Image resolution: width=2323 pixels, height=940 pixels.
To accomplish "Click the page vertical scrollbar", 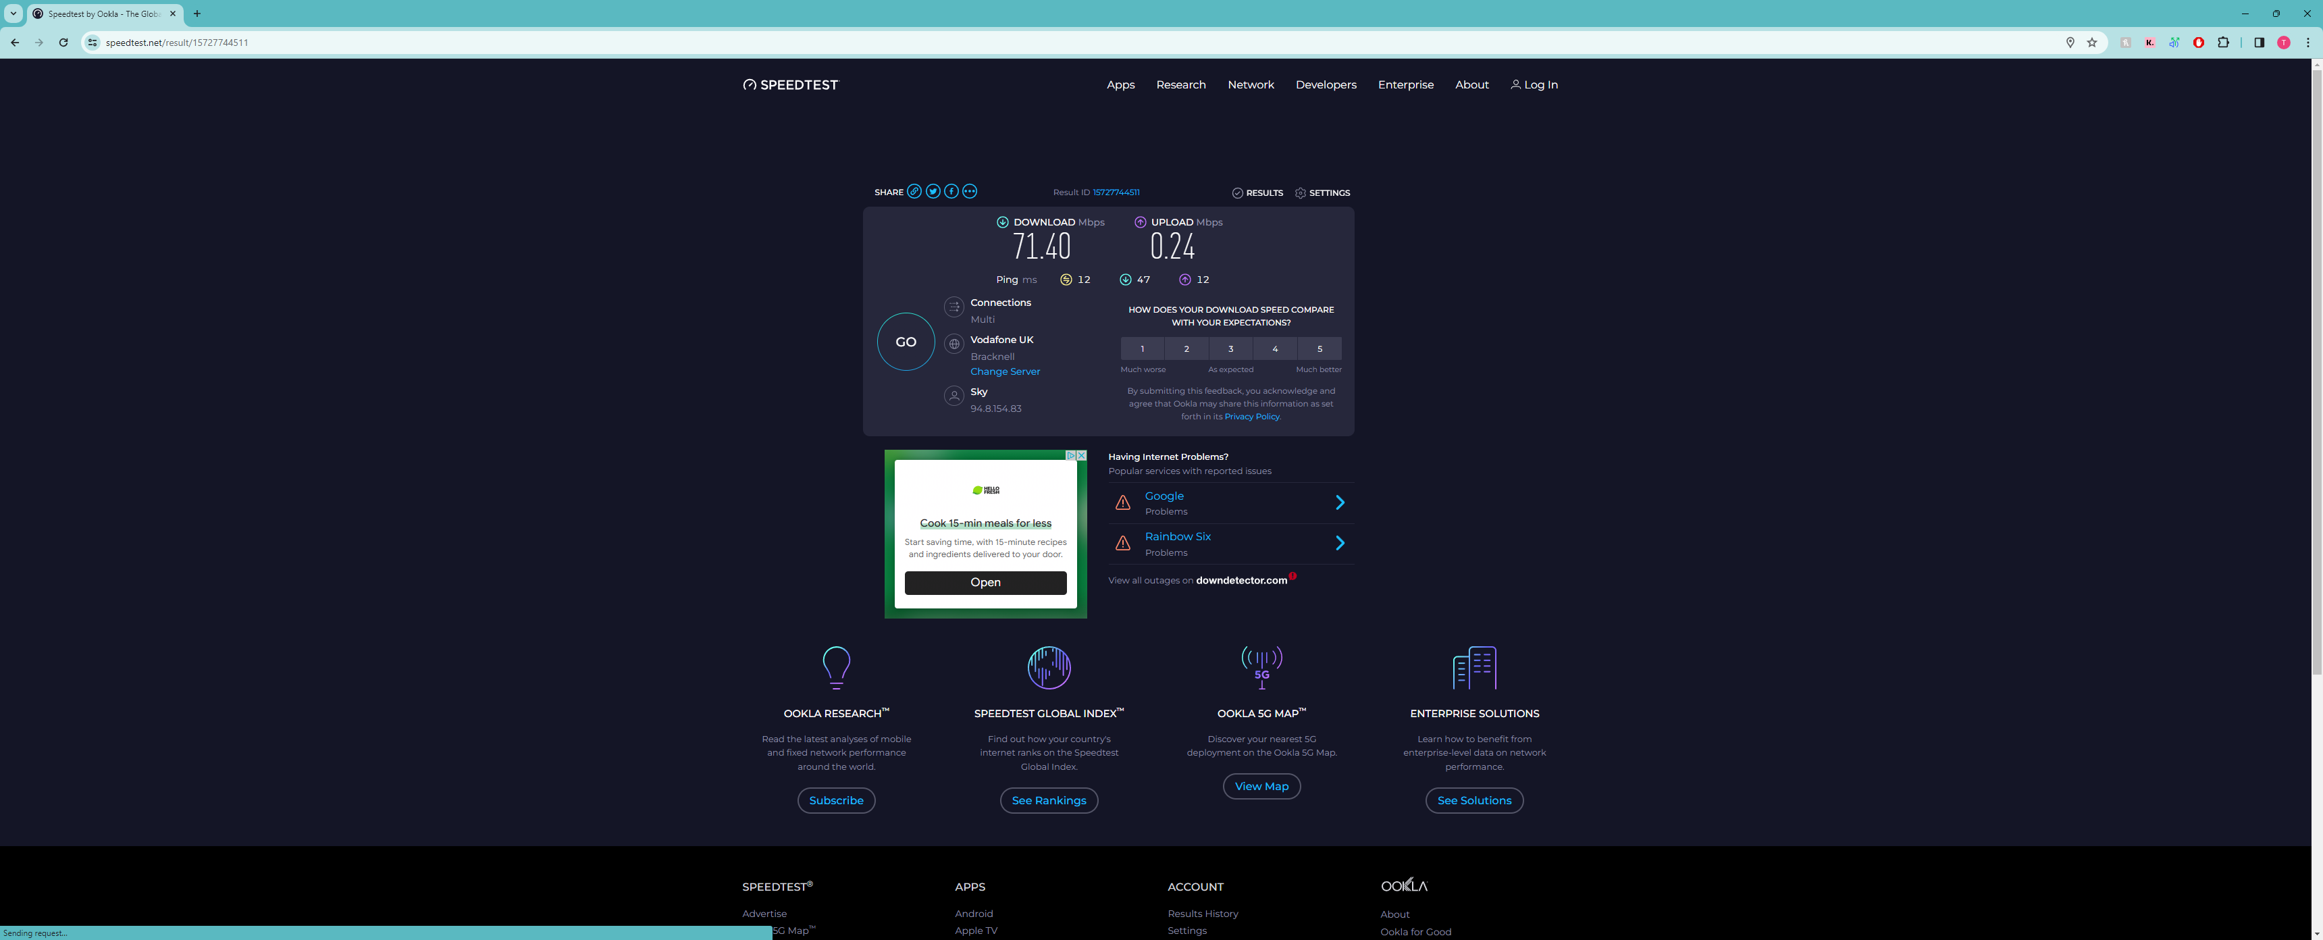I will (x=2316, y=370).
